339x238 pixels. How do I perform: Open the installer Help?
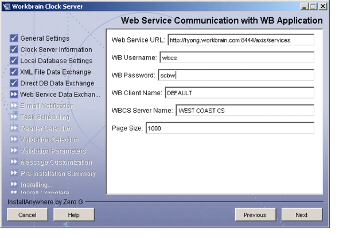(x=74, y=214)
